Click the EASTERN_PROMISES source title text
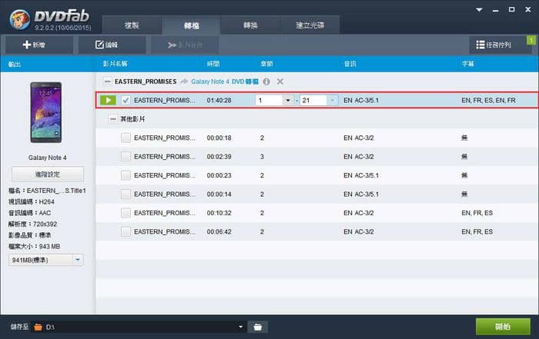539x339 pixels. pos(146,81)
